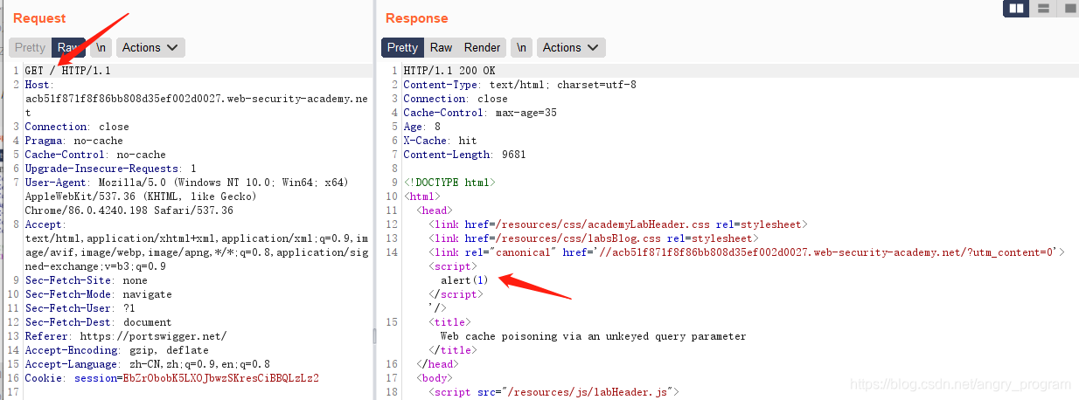1079x400 pixels.
Task: Click the Referer header line
Action: tap(126, 336)
